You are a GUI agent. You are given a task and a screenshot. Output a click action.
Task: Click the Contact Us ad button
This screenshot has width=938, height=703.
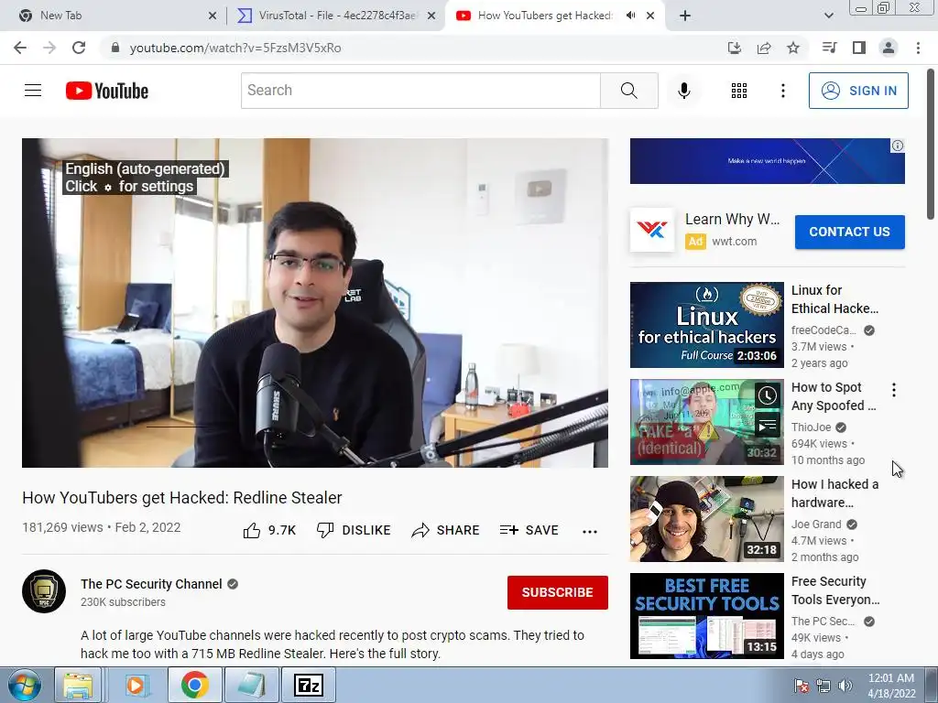point(849,232)
